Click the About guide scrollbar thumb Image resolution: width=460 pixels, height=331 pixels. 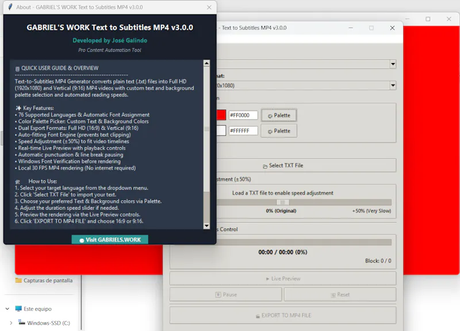[206, 128]
